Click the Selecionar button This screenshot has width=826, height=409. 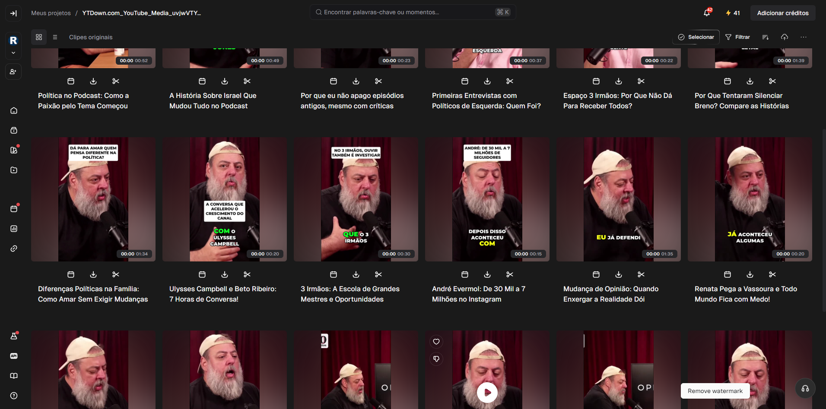[x=696, y=37]
